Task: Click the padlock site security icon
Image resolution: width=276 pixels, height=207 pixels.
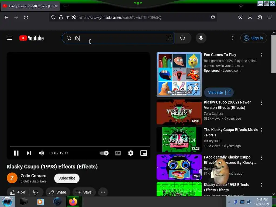Action: point(61,17)
